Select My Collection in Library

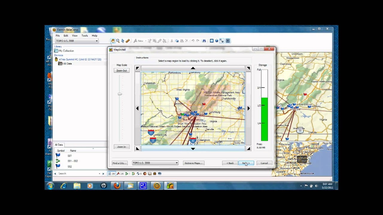pos(66,51)
